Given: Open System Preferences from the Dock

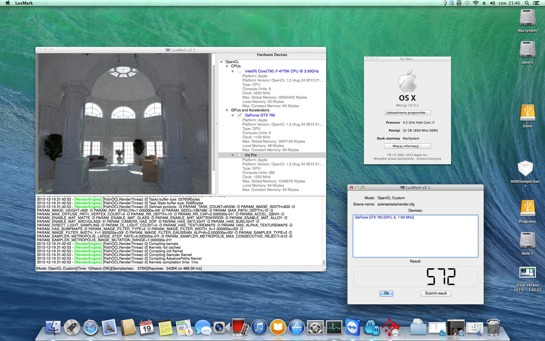Looking at the screenshot, I should click(315, 327).
